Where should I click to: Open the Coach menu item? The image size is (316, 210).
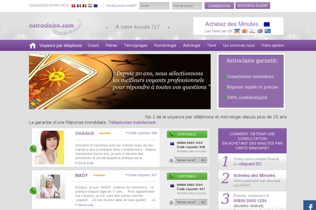(x=93, y=46)
